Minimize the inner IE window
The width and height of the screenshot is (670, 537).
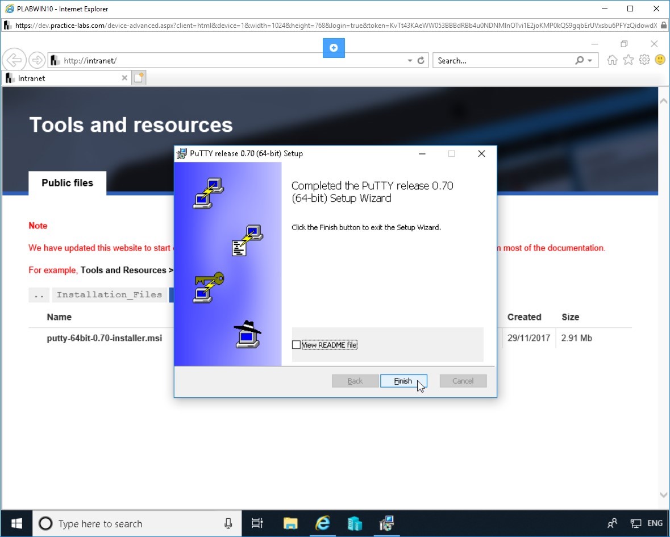(x=594, y=44)
